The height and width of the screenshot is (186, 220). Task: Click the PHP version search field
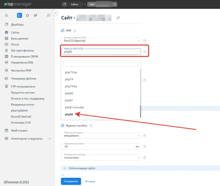[x=101, y=64]
